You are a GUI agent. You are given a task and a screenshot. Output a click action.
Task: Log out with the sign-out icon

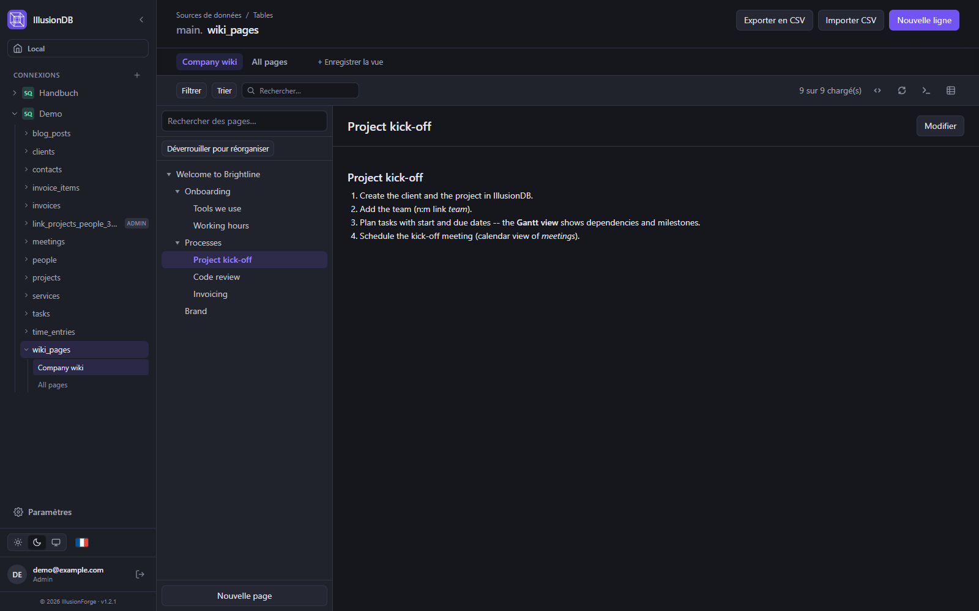(x=140, y=574)
